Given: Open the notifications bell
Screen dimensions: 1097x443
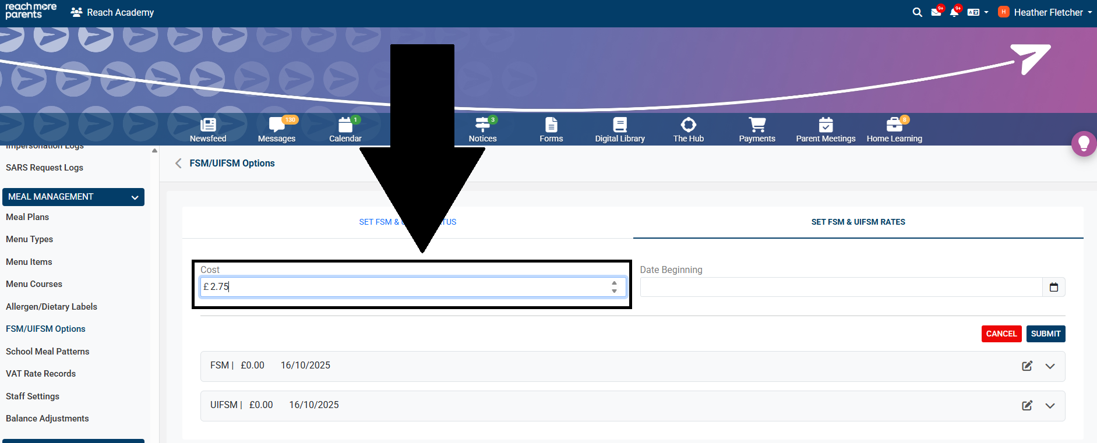Looking at the screenshot, I should (954, 12).
